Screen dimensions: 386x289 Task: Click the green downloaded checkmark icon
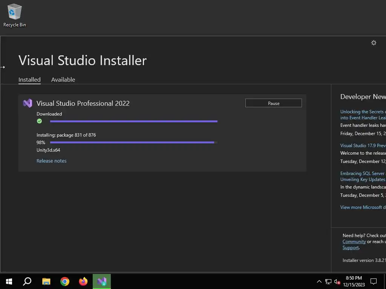click(x=39, y=121)
